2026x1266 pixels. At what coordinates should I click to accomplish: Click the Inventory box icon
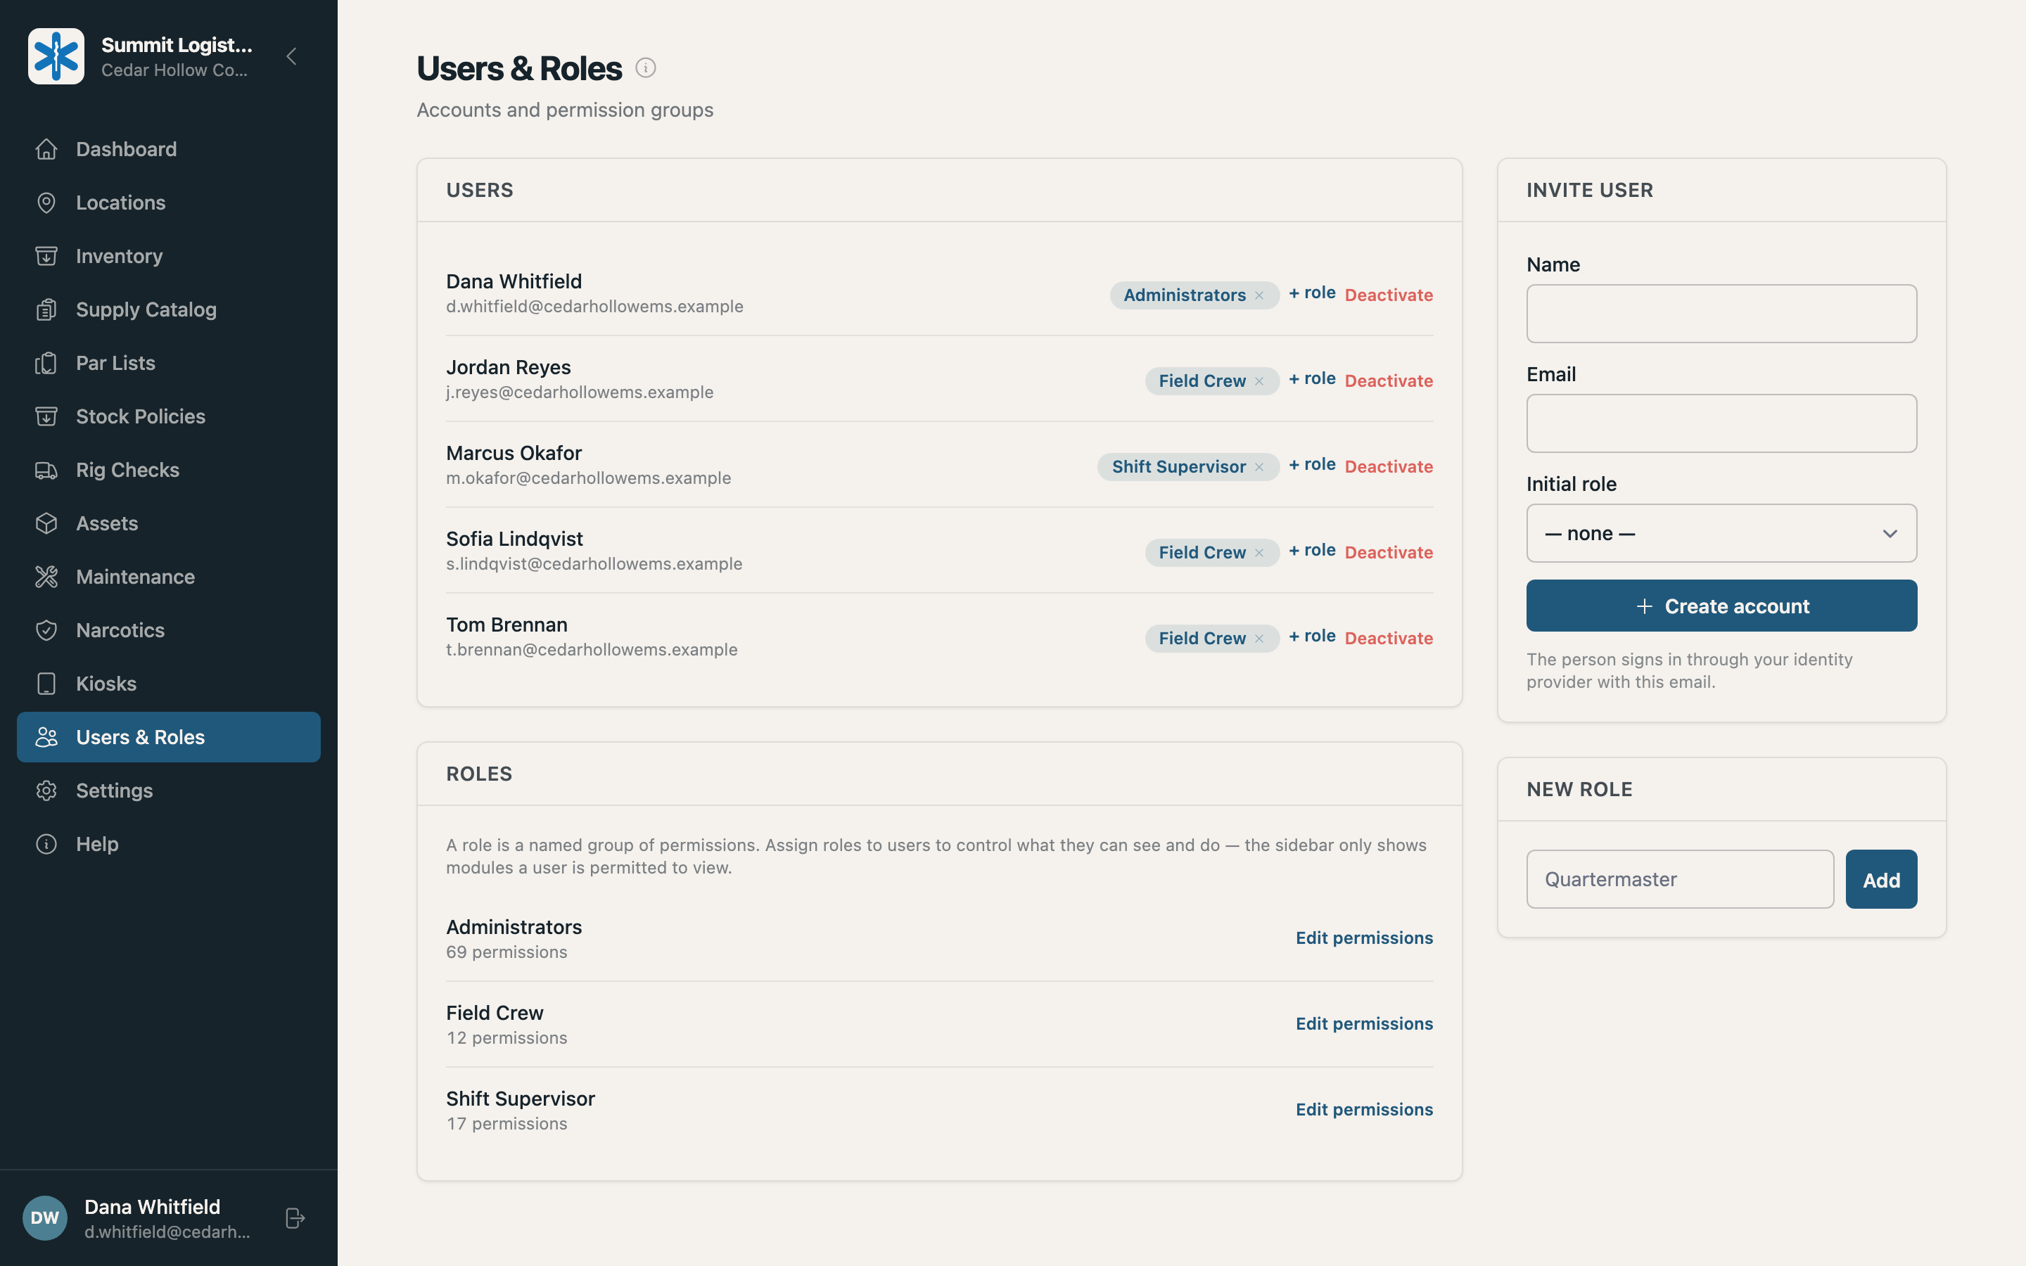pyautogui.click(x=46, y=256)
